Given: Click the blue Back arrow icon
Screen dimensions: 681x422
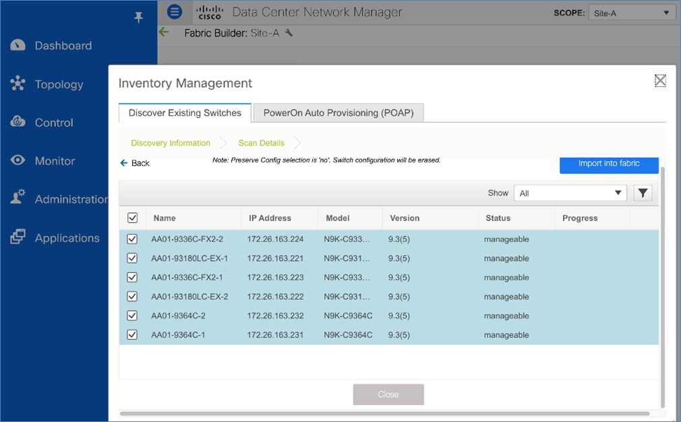Looking at the screenshot, I should (x=124, y=163).
